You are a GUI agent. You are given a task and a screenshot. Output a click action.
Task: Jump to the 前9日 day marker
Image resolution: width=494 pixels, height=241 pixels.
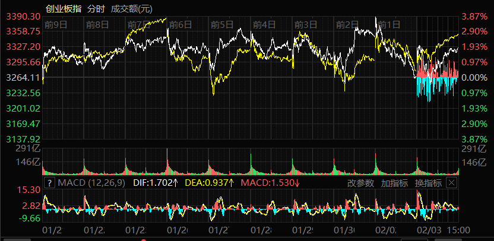(56, 25)
